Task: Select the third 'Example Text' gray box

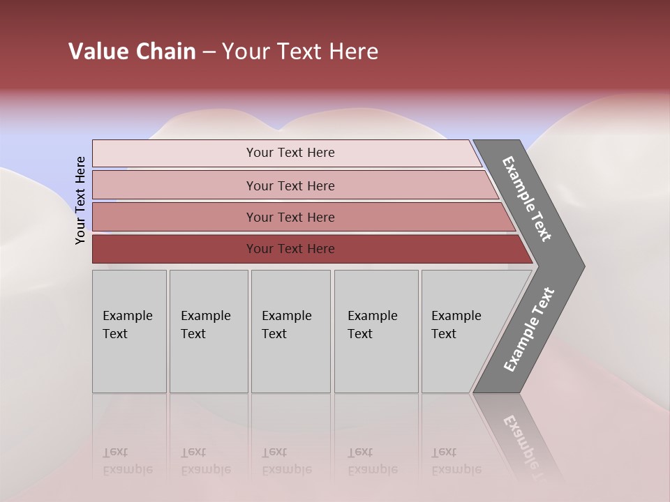Action: pos(290,331)
